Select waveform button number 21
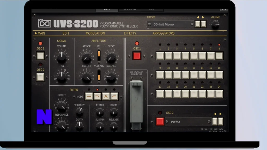 (x=194, y=94)
